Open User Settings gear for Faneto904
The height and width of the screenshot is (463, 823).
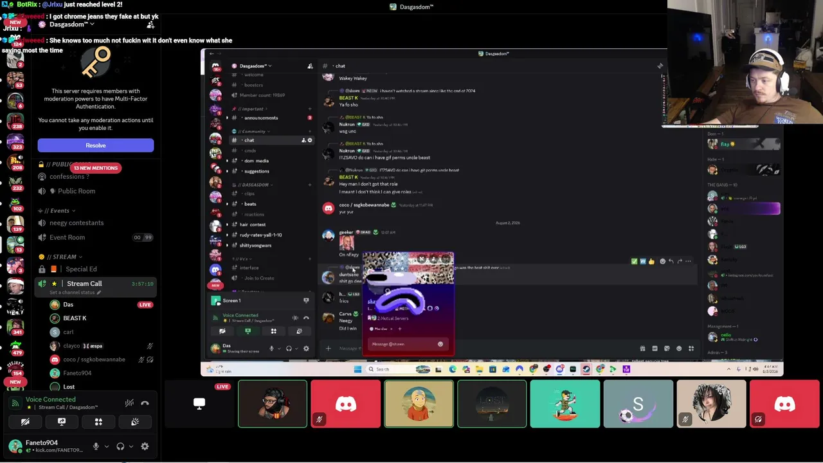[145, 446]
